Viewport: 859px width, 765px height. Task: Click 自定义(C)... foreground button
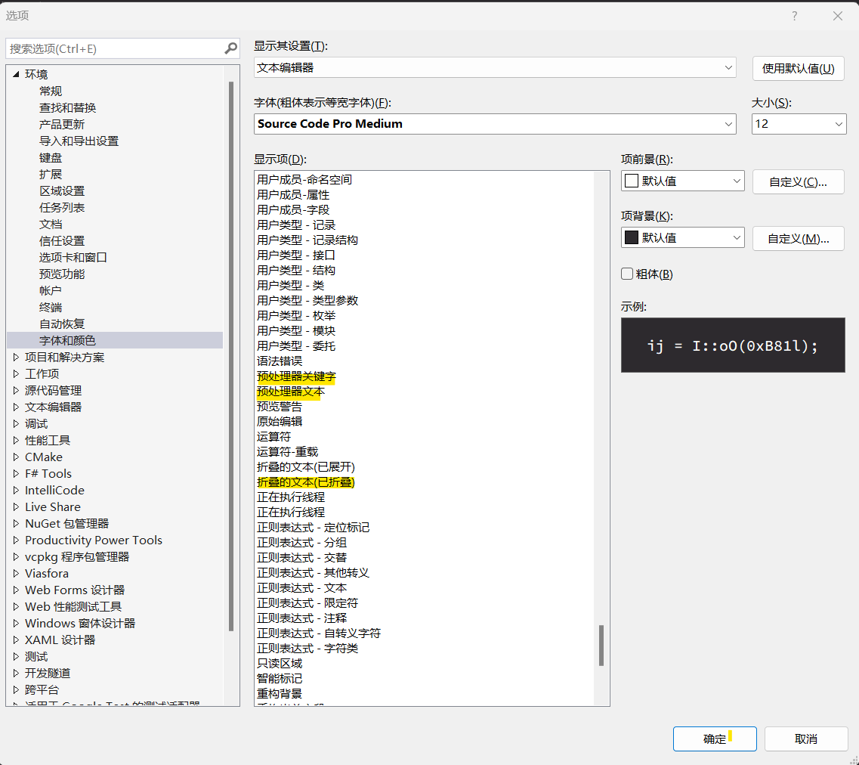coord(799,182)
